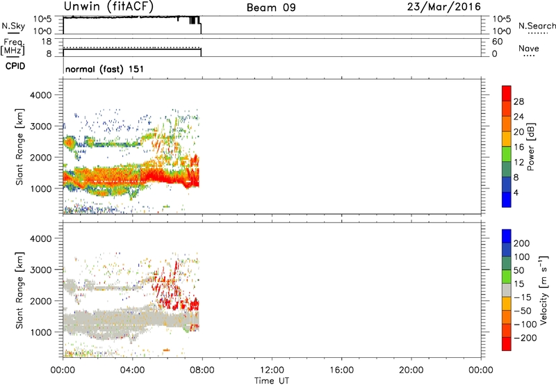Viewport: 556px width, 385px height.
Task: Click the dotted Nave line in the frequency panel
Action: (132, 47)
